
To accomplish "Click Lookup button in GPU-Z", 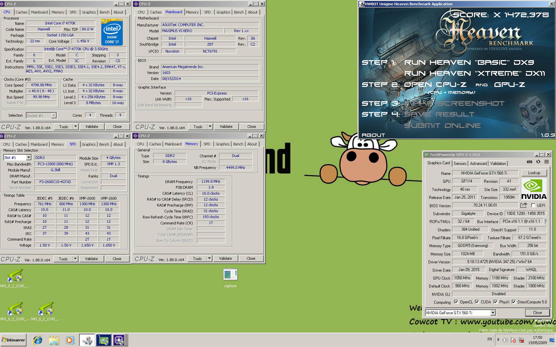I will 534,173.
